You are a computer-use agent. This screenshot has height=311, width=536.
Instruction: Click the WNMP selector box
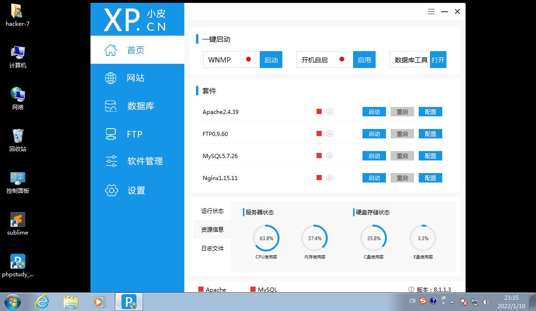tap(232, 60)
